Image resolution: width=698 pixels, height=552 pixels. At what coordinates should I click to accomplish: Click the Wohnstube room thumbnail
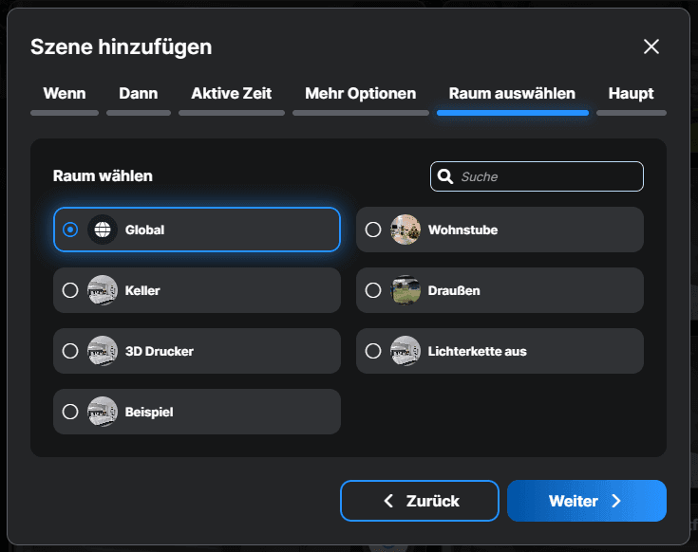(x=406, y=230)
